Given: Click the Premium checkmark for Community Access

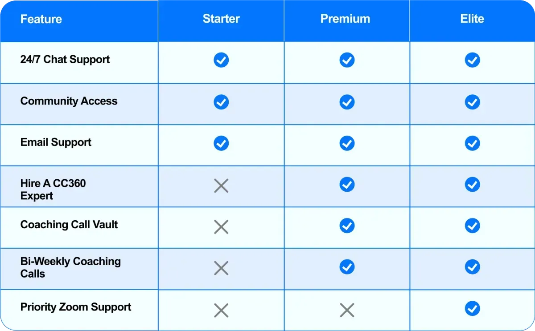Looking at the screenshot, I should (347, 102).
